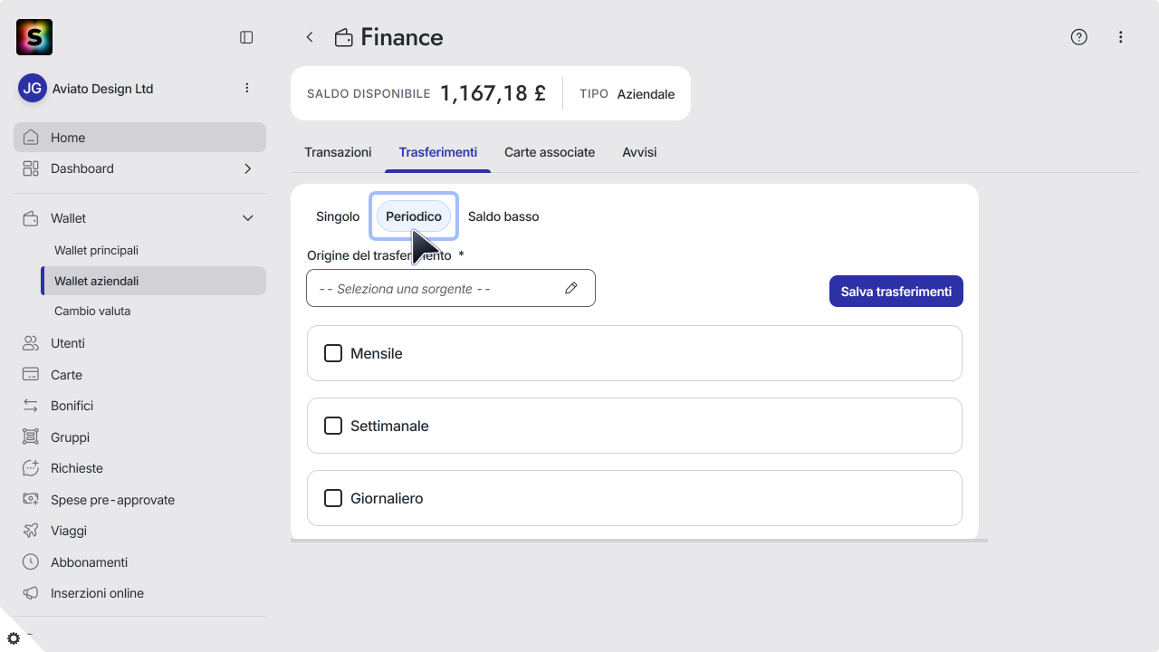The height and width of the screenshot is (652, 1159).
Task: Click the Carte card icon
Action: pos(31,375)
